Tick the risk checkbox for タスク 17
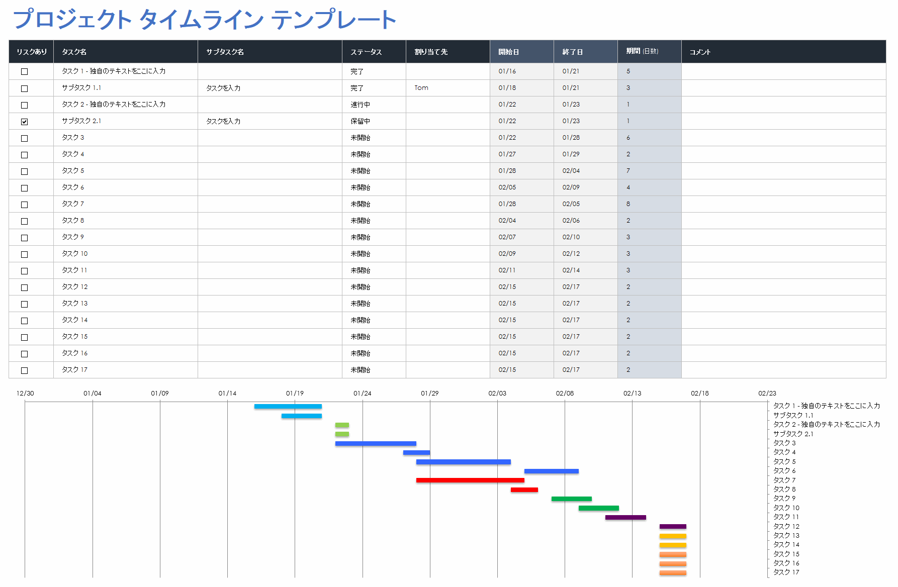The height and width of the screenshot is (587, 898). pyautogui.click(x=24, y=370)
